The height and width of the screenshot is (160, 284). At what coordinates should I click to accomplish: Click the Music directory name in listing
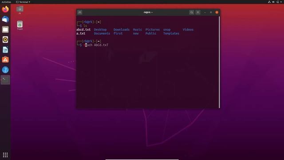(138, 30)
